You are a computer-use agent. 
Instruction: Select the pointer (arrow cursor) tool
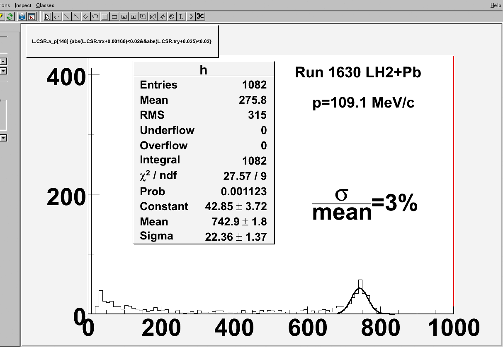(x=48, y=17)
